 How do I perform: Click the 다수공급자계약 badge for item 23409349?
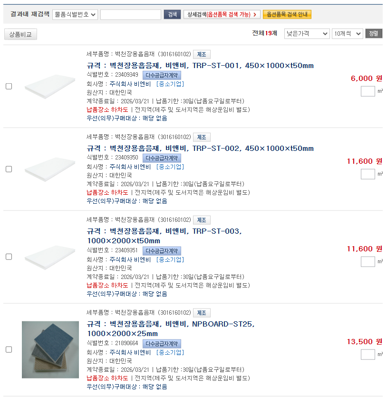[162, 75]
